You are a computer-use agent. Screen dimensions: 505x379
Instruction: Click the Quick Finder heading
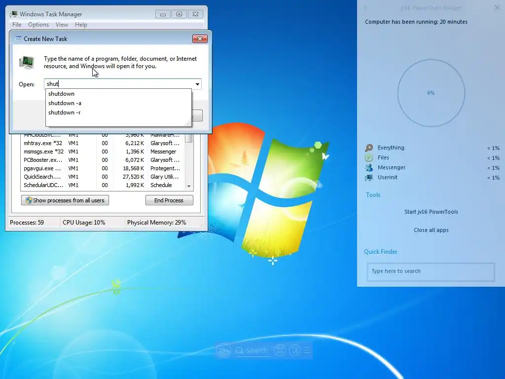click(x=380, y=252)
